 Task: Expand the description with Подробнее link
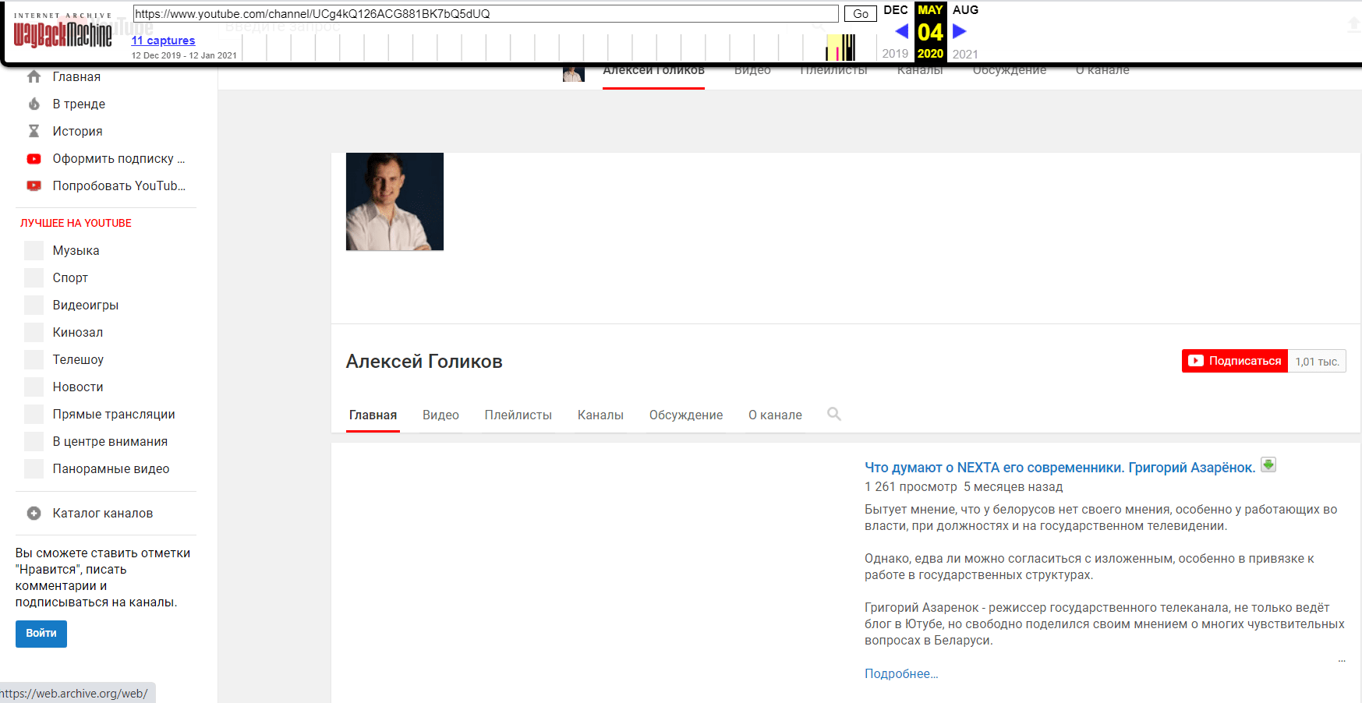[x=900, y=673]
